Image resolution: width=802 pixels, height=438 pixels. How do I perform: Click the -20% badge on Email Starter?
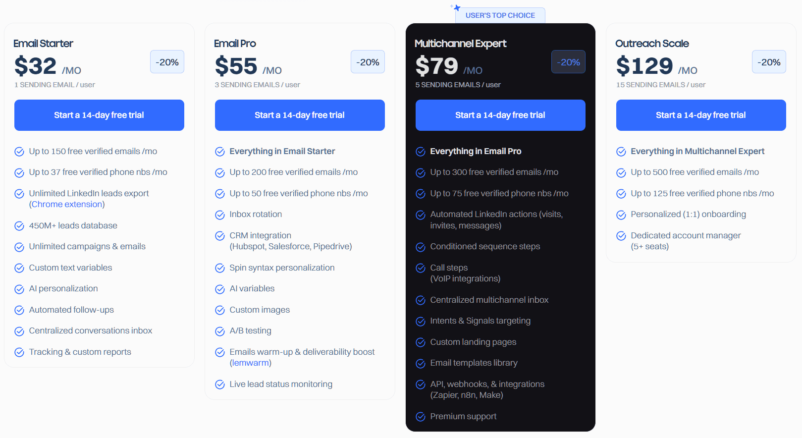pos(167,62)
